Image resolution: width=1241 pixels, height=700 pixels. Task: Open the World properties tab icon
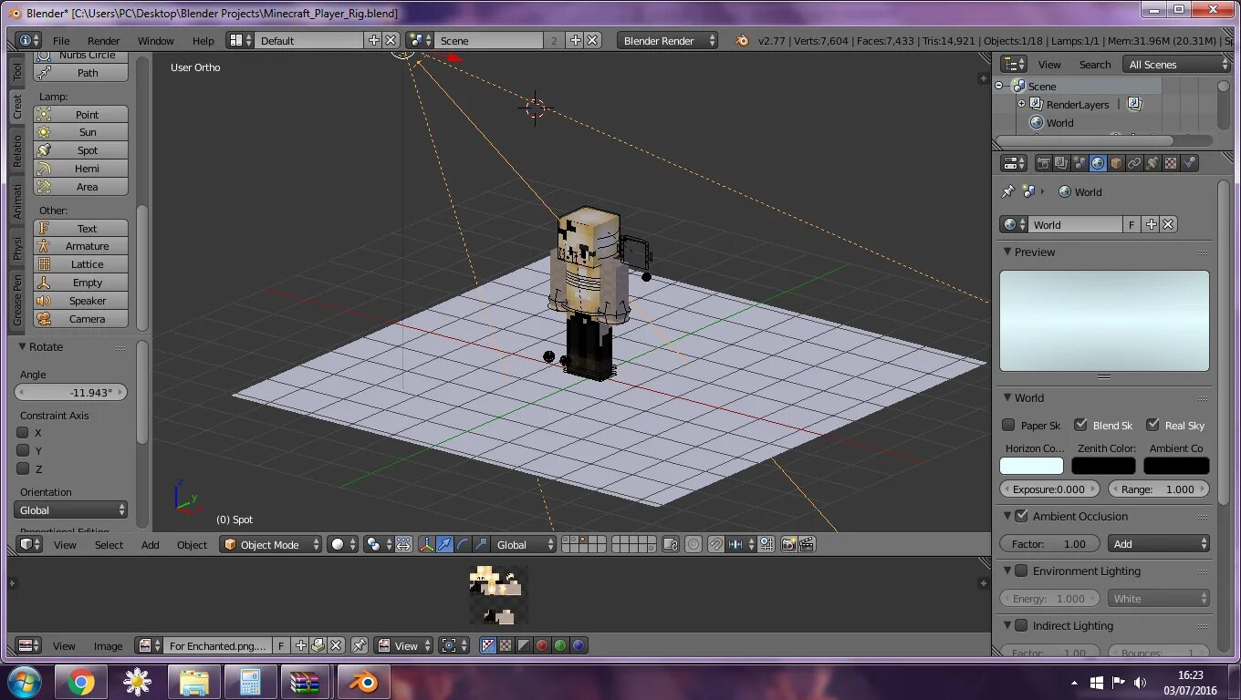[x=1098, y=163]
